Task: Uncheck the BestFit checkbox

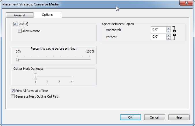Action: click(15, 24)
